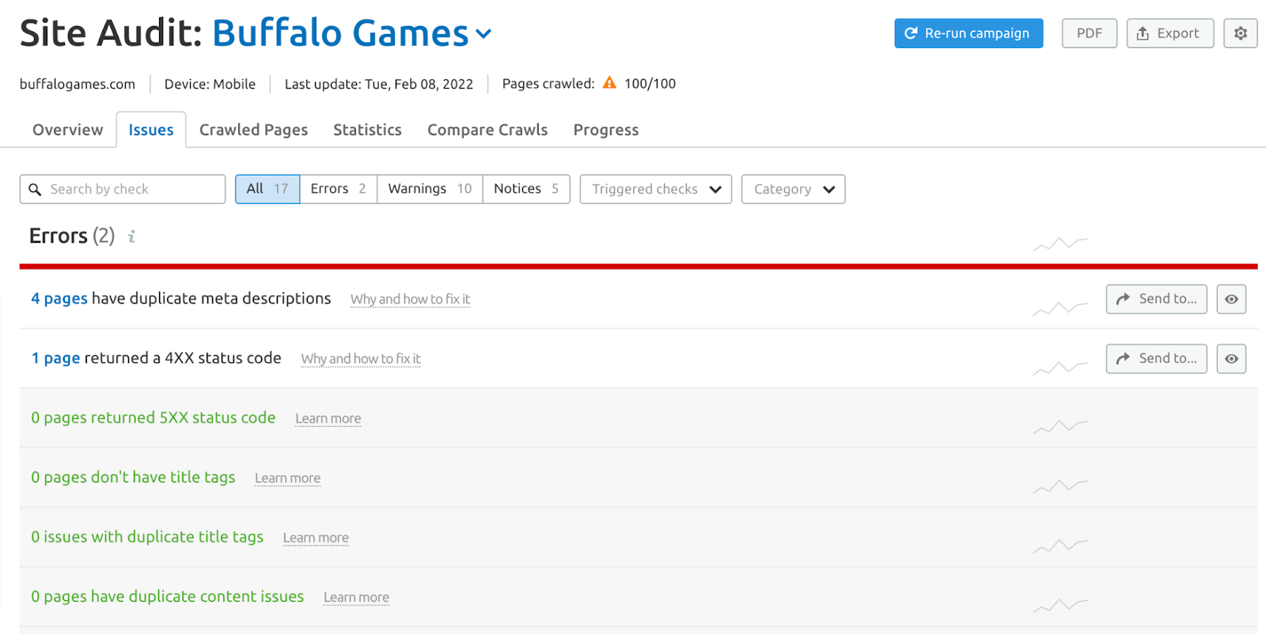
Task: Filter issues by All 17
Action: click(x=267, y=189)
